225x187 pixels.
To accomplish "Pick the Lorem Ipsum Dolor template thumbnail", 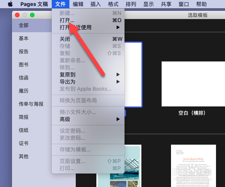I will point(193,166).
